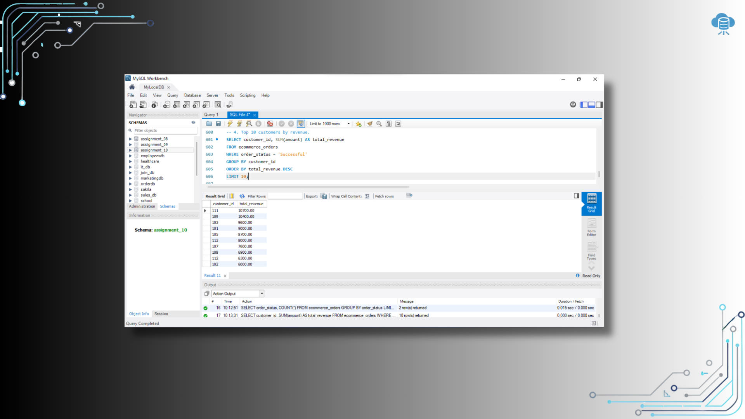Create a new table icon
The width and height of the screenshot is (745, 419).
pos(177,104)
